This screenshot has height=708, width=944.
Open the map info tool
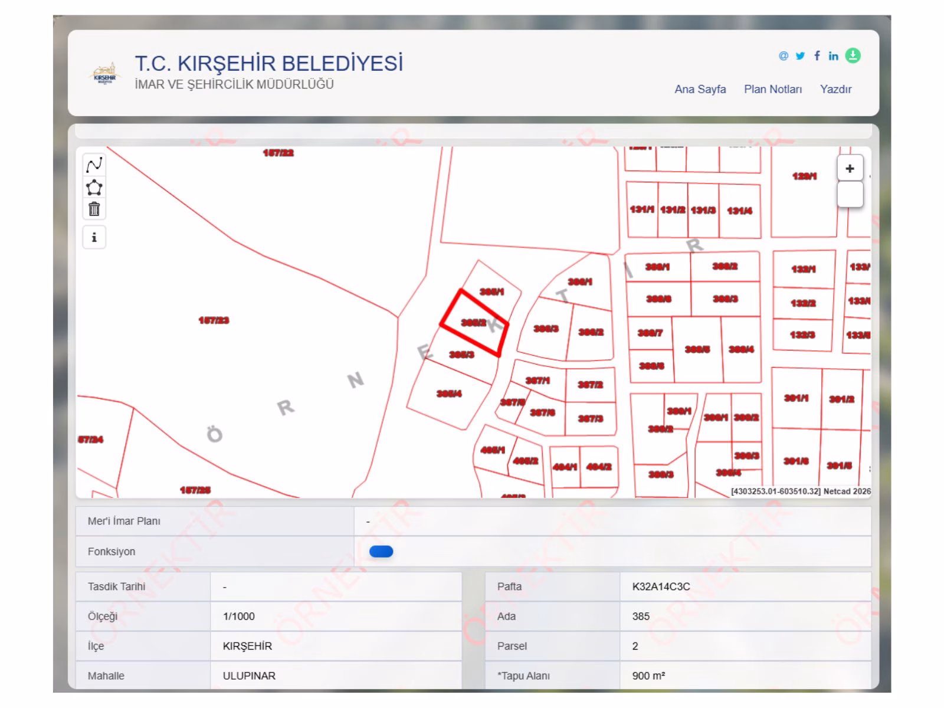pos(94,237)
